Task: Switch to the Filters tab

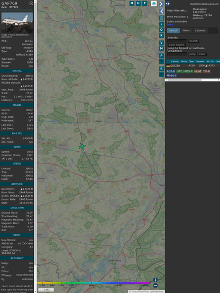Action: coord(186,31)
